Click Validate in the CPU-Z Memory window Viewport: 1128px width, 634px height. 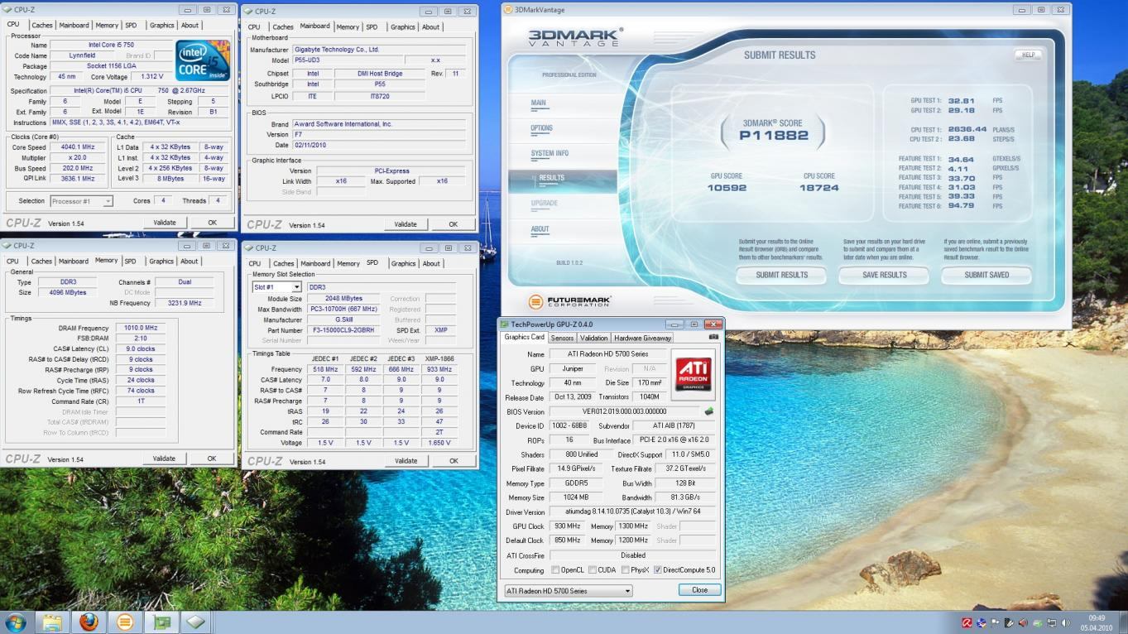point(164,459)
